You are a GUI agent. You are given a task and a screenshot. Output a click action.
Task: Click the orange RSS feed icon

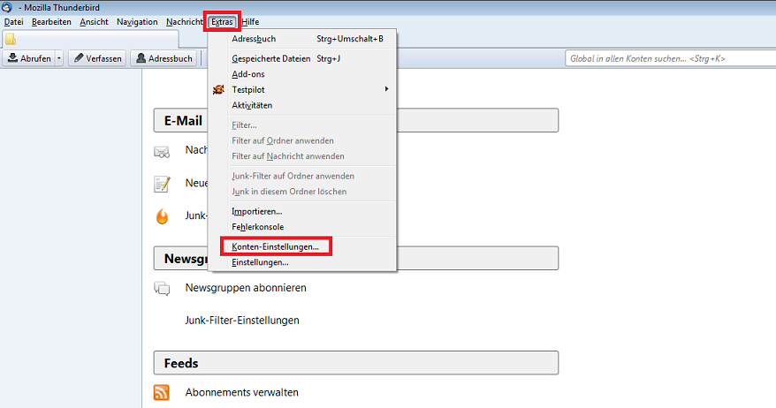point(162,393)
